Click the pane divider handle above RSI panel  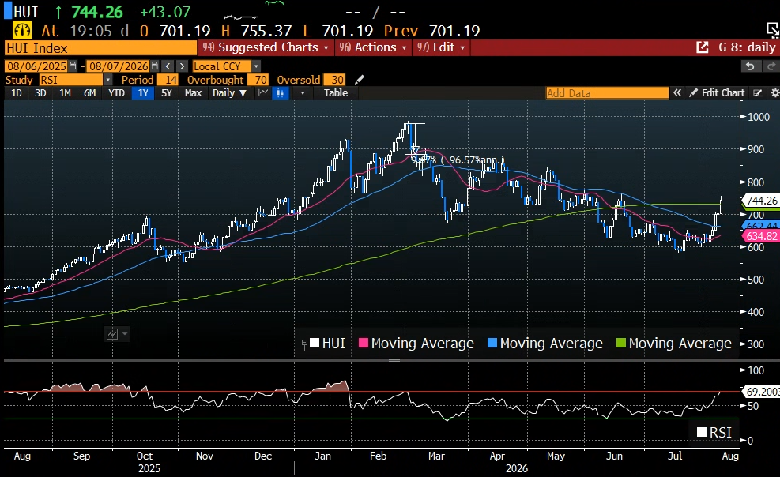pyautogui.click(x=394, y=360)
